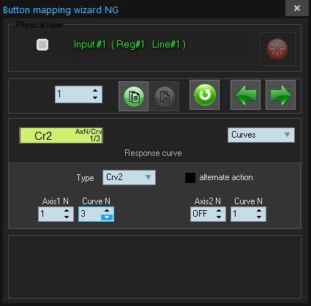Viewport: 311px width, 306px height.
Task: Toggle the Physical layer input checkbox
Action: [x=42, y=45]
